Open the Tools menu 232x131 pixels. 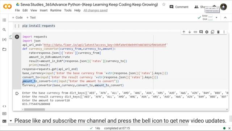pyautogui.click(x=68, y=11)
